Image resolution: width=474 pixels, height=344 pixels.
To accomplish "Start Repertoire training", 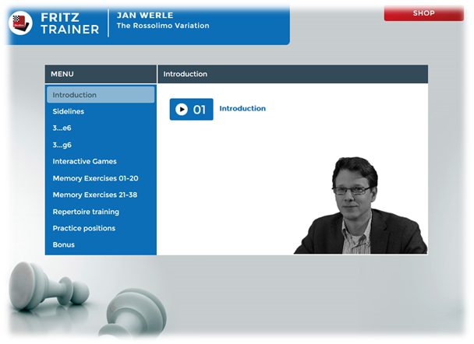I will (86, 212).
